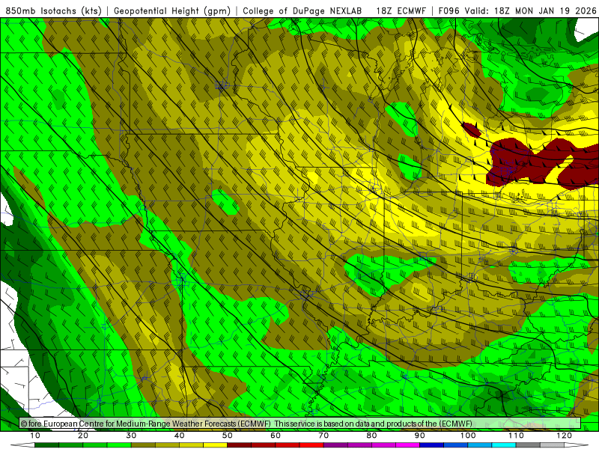Click the '70' colorbar scale label
This screenshot has height=449, width=599.
(x=323, y=436)
